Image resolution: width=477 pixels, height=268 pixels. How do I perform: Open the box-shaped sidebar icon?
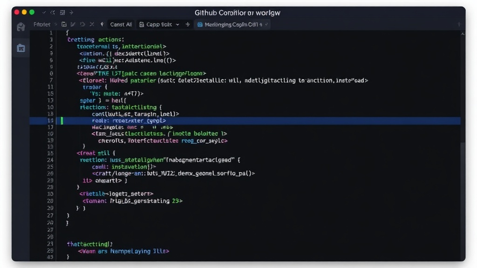21,48
